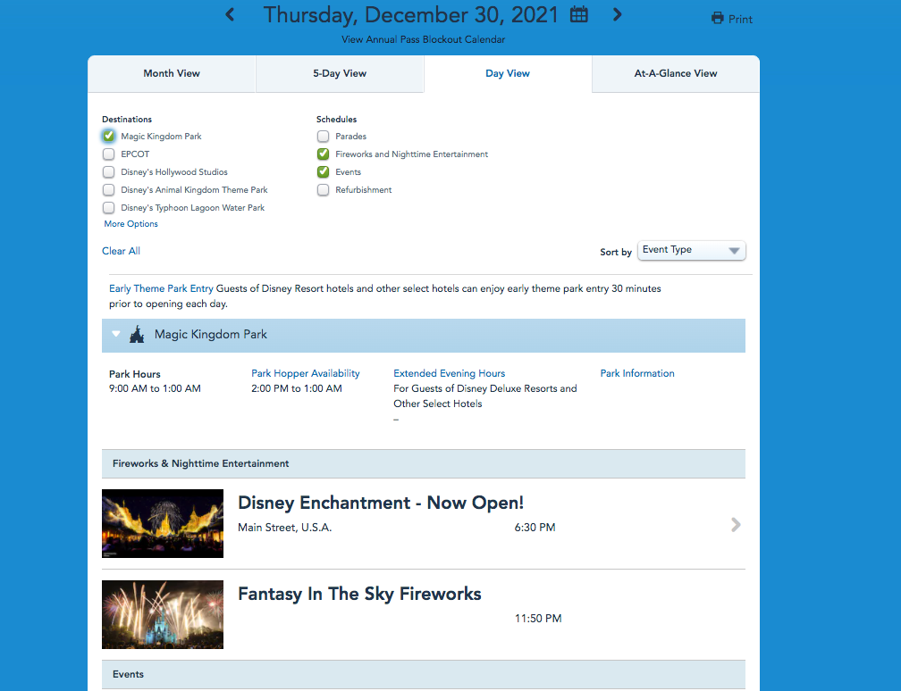Switch to Month View tab

tap(172, 74)
